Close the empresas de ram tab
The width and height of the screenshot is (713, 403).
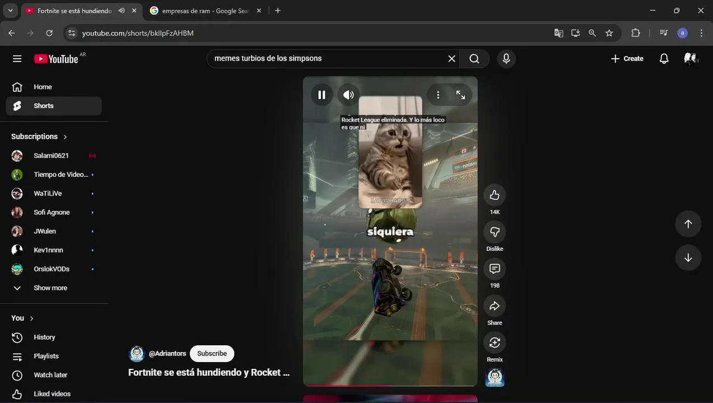pos(259,11)
